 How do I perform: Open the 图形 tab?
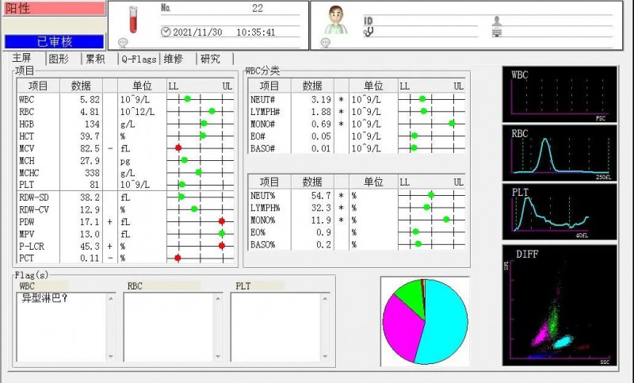click(59, 59)
